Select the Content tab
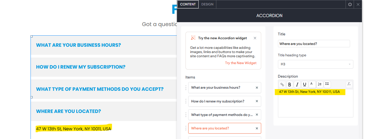This screenshot has height=139, width=377. pos(188,4)
